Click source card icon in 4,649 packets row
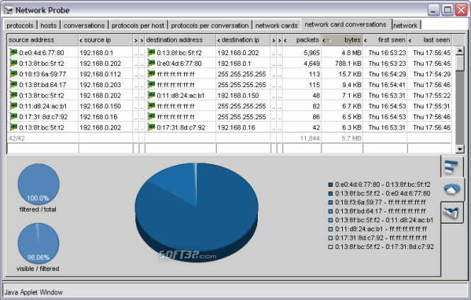This screenshot has width=471, height=300. click(13, 63)
